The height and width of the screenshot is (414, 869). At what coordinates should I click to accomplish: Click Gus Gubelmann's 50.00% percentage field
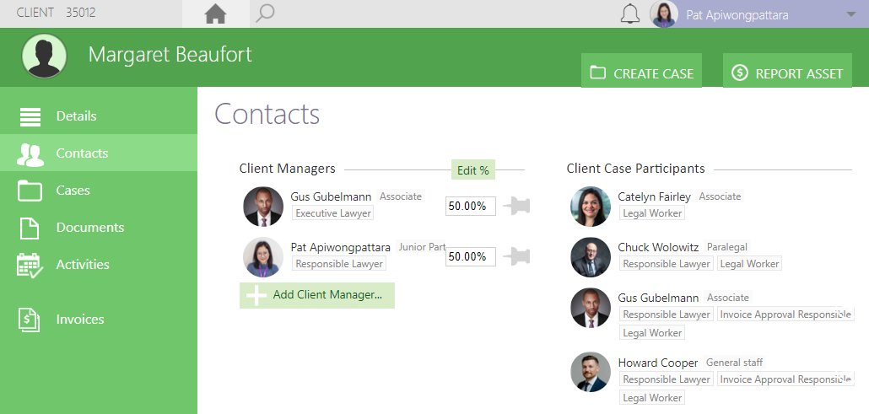coord(471,207)
